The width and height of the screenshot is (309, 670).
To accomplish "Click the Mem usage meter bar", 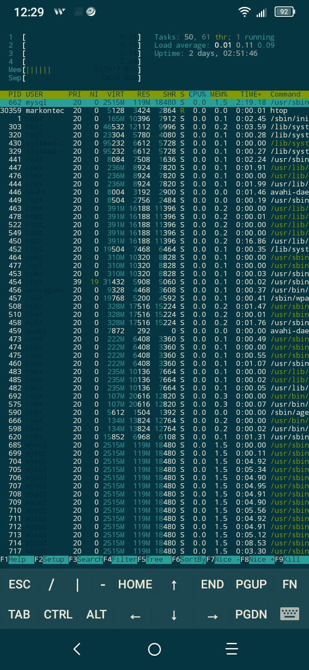I will [75, 70].
